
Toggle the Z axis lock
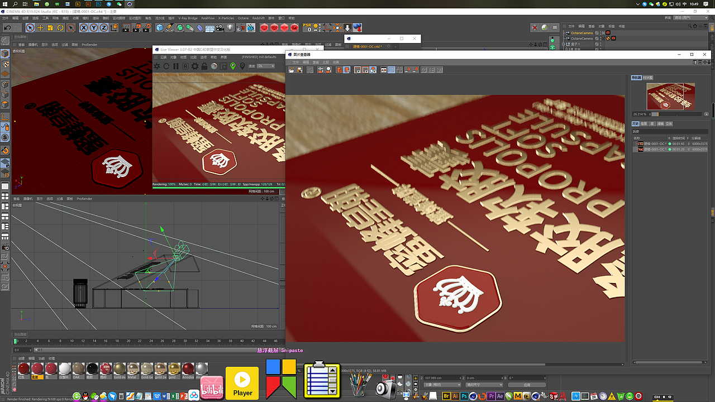point(104,27)
